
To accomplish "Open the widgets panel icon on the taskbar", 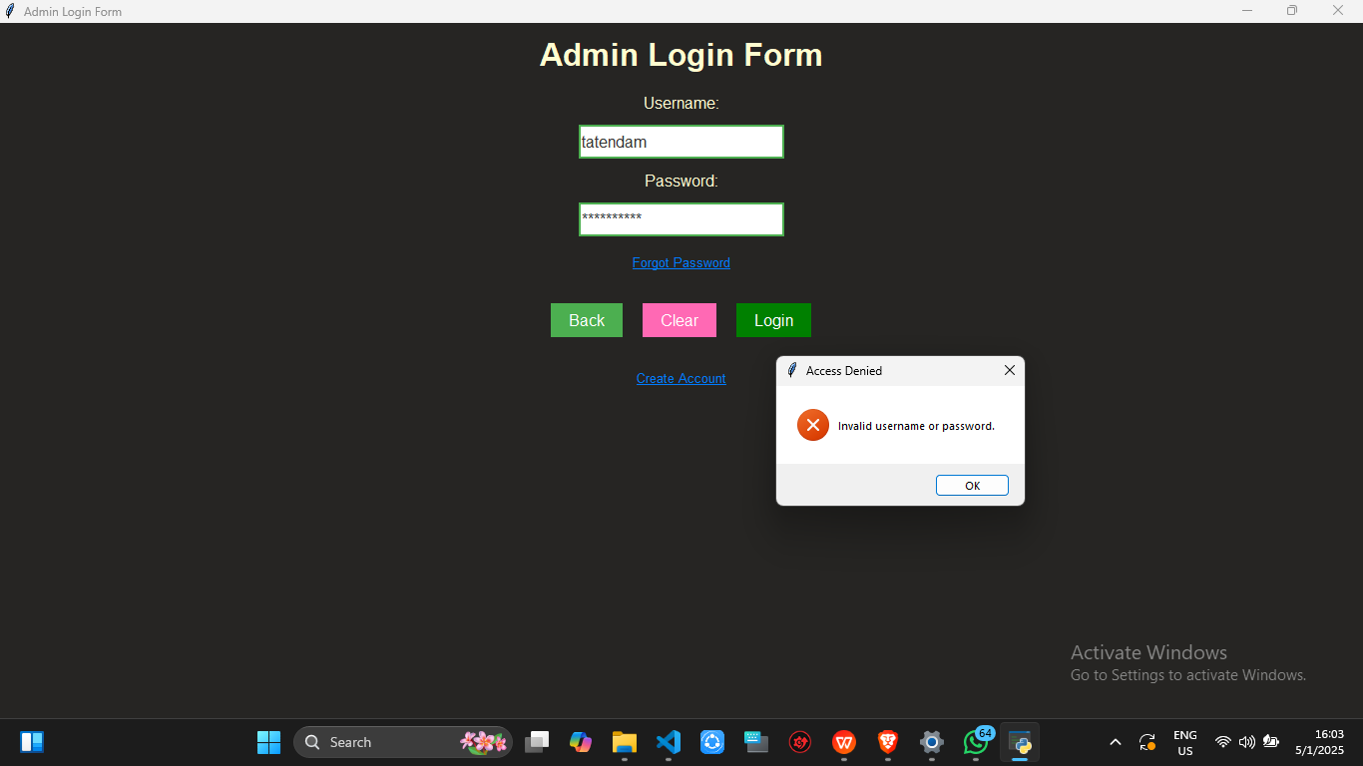I will (32, 742).
